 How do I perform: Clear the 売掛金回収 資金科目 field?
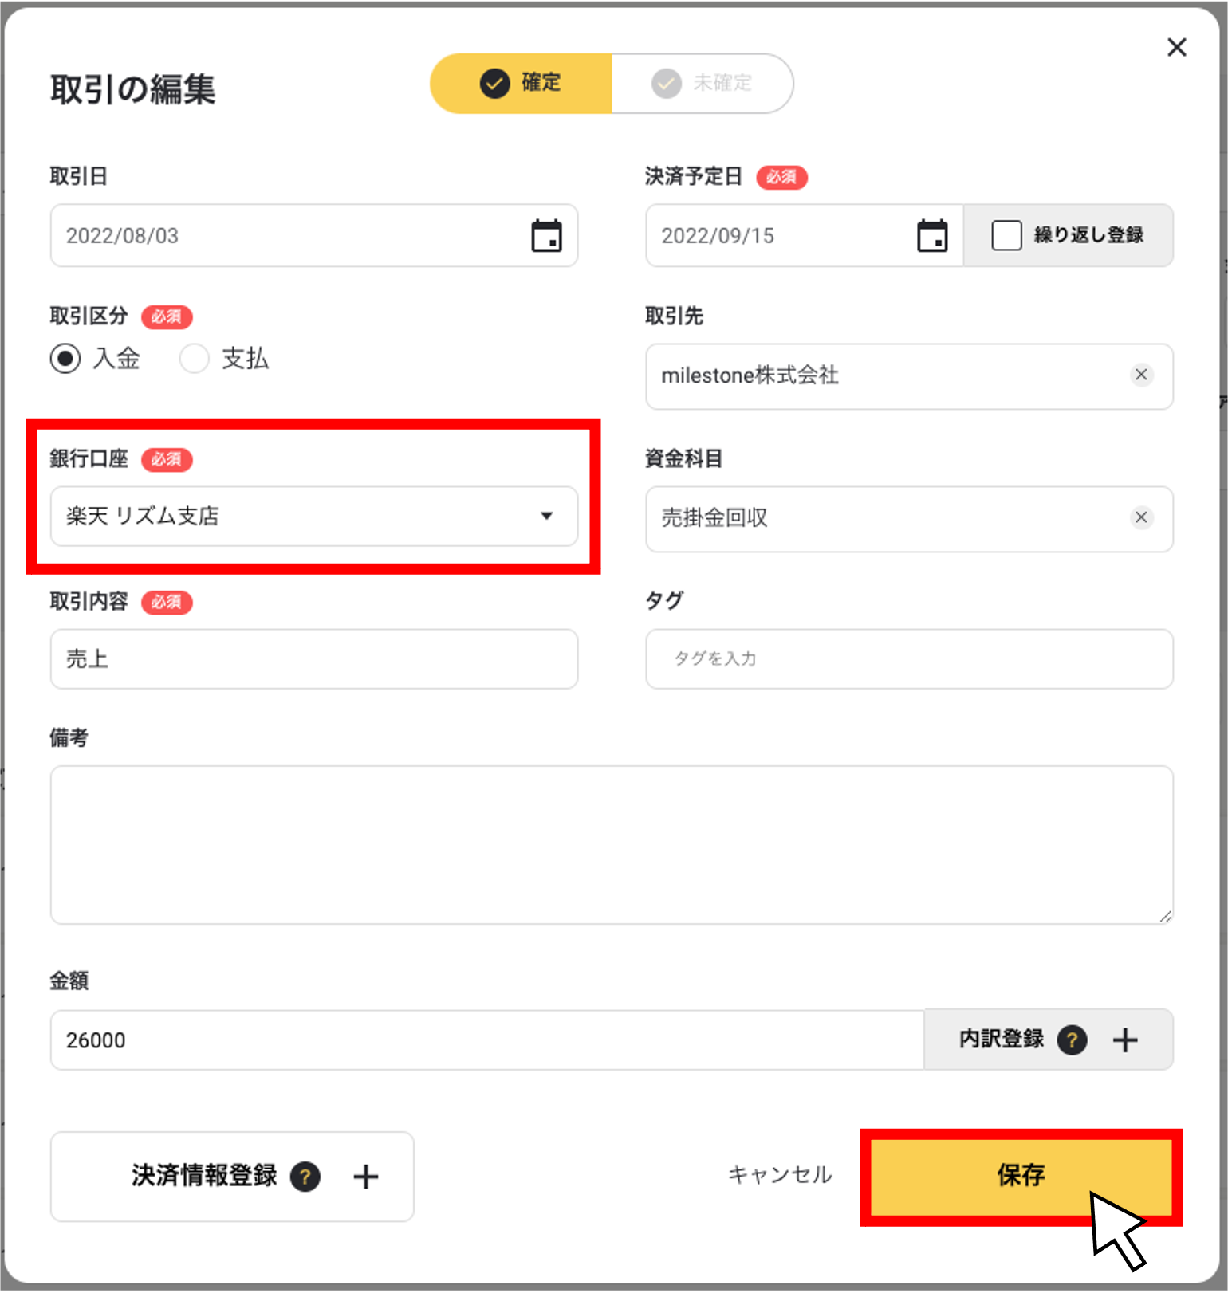pyautogui.click(x=1141, y=517)
